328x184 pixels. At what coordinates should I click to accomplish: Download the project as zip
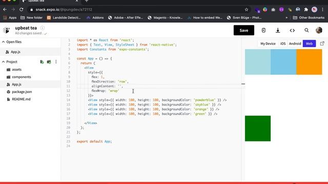(x=278, y=31)
